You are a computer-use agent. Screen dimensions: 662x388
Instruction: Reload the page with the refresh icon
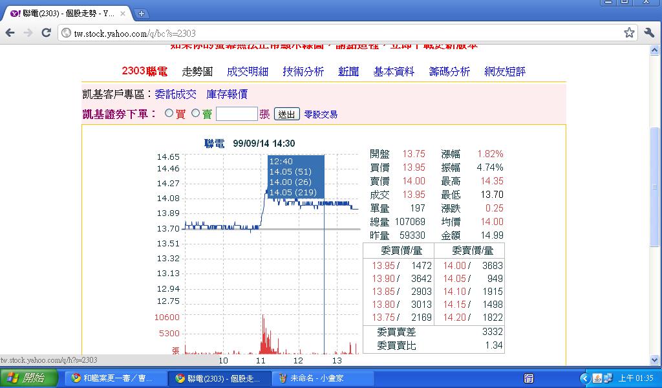pos(47,33)
